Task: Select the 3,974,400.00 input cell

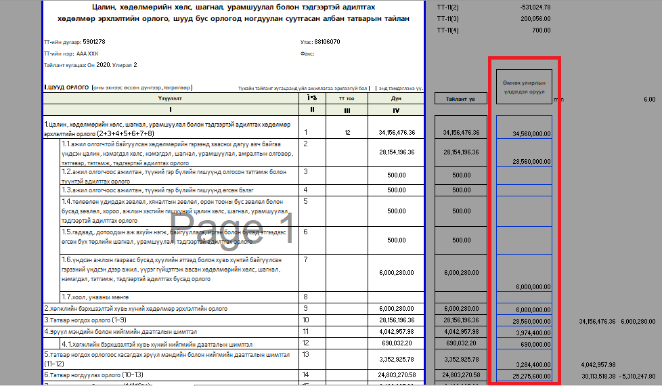Action: click(x=523, y=333)
